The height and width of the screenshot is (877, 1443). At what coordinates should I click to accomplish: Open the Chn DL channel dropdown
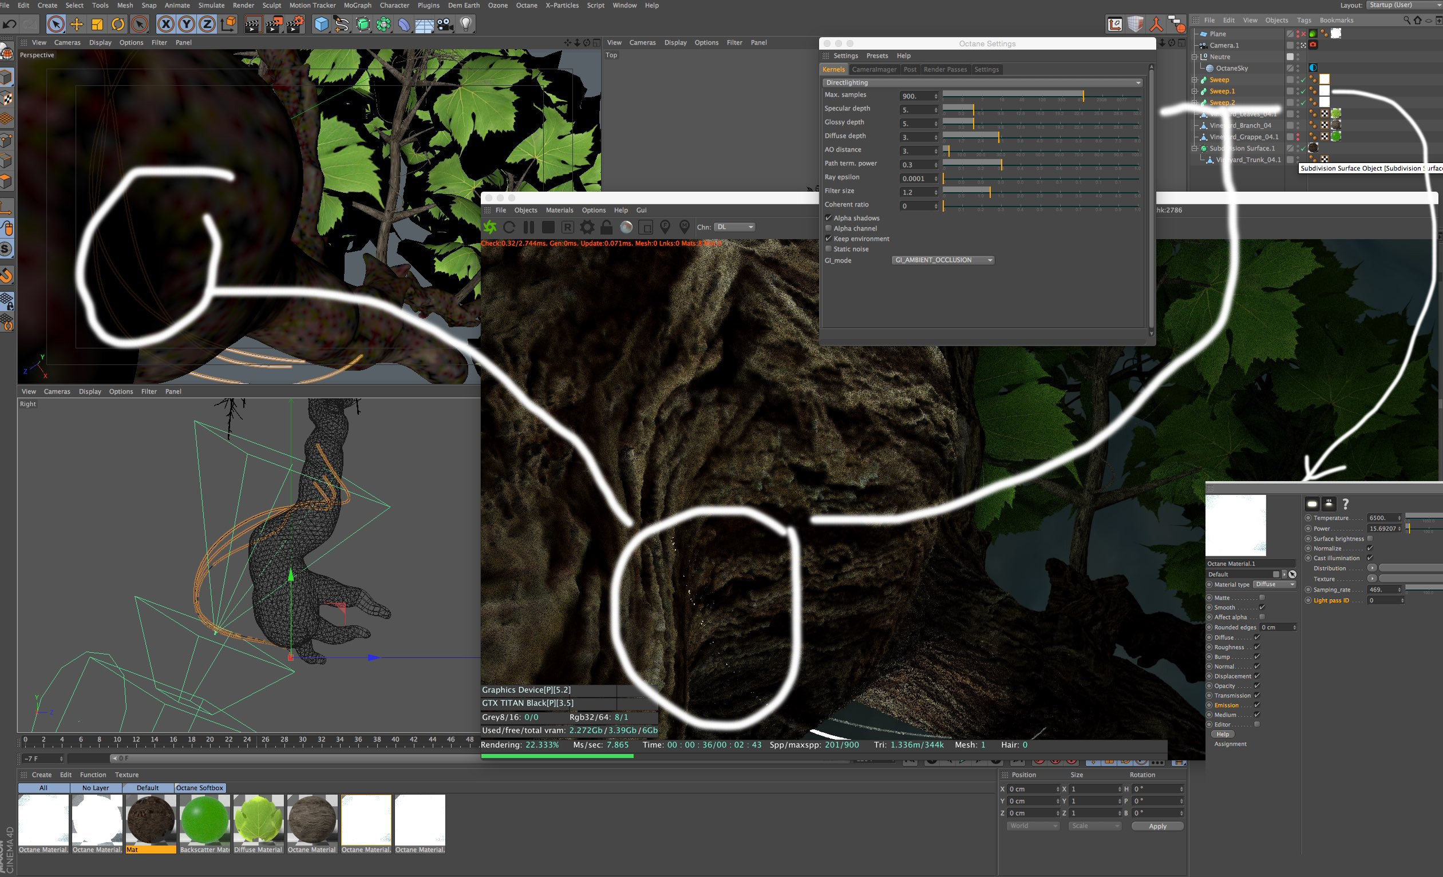tap(734, 227)
